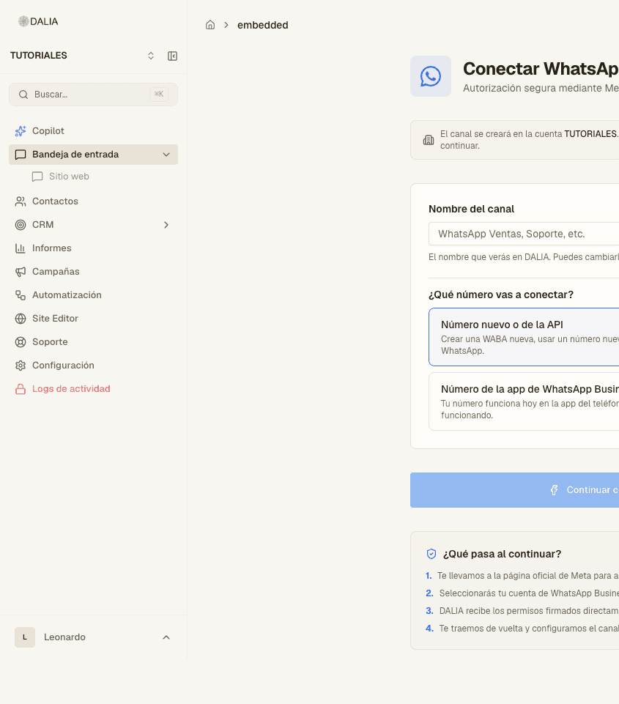Focus the Nombre del canal input

[524, 234]
